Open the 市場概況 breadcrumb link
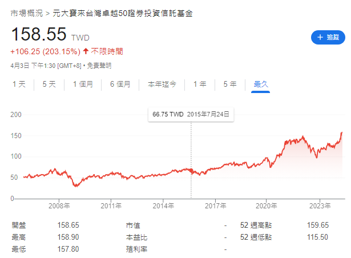The image size is (351, 258). tap(27, 14)
